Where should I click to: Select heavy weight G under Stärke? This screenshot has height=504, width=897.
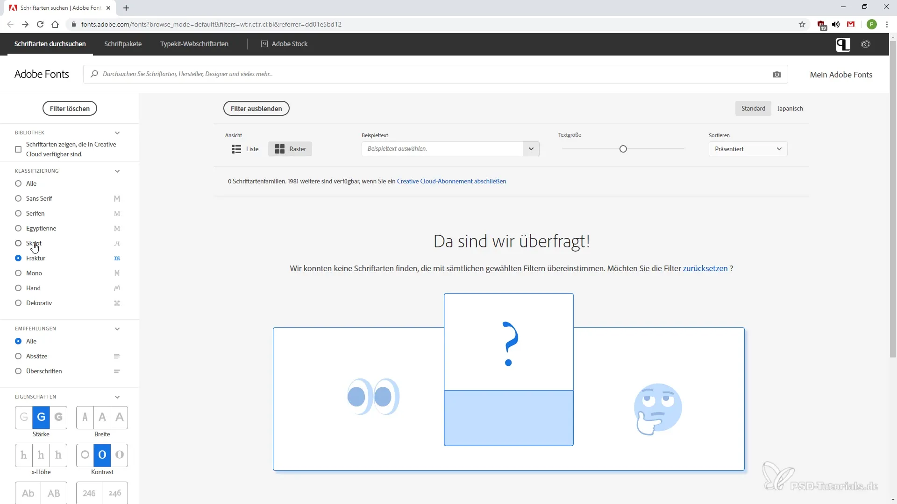pos(58,417)
